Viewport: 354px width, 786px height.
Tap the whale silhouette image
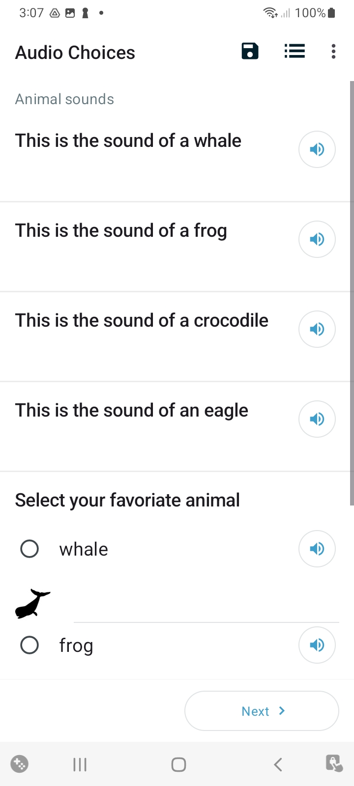(32, 603)
